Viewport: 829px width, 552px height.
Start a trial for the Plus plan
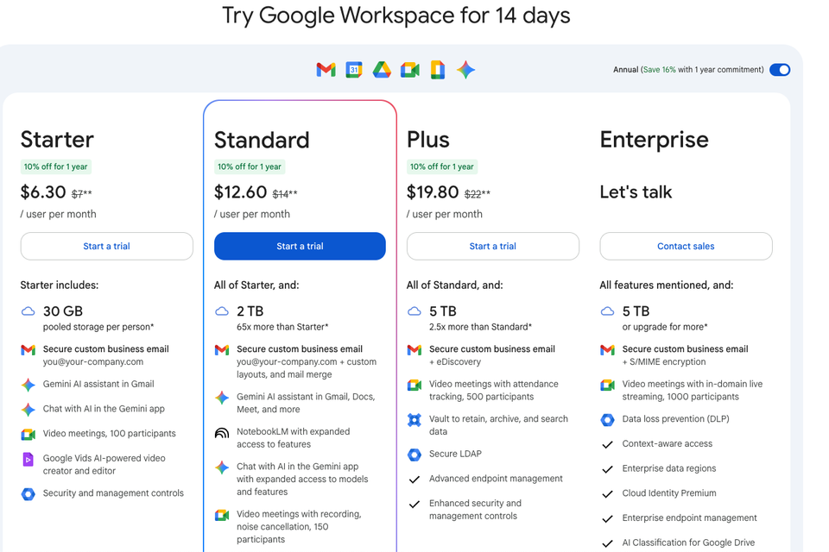[x=492, y=246]
